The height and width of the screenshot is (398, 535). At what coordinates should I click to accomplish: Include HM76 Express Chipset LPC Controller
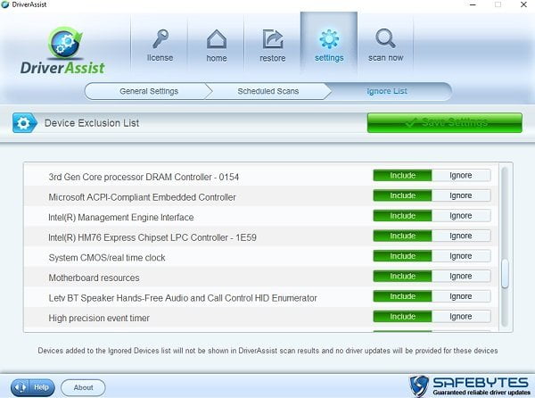pos(403,236)
